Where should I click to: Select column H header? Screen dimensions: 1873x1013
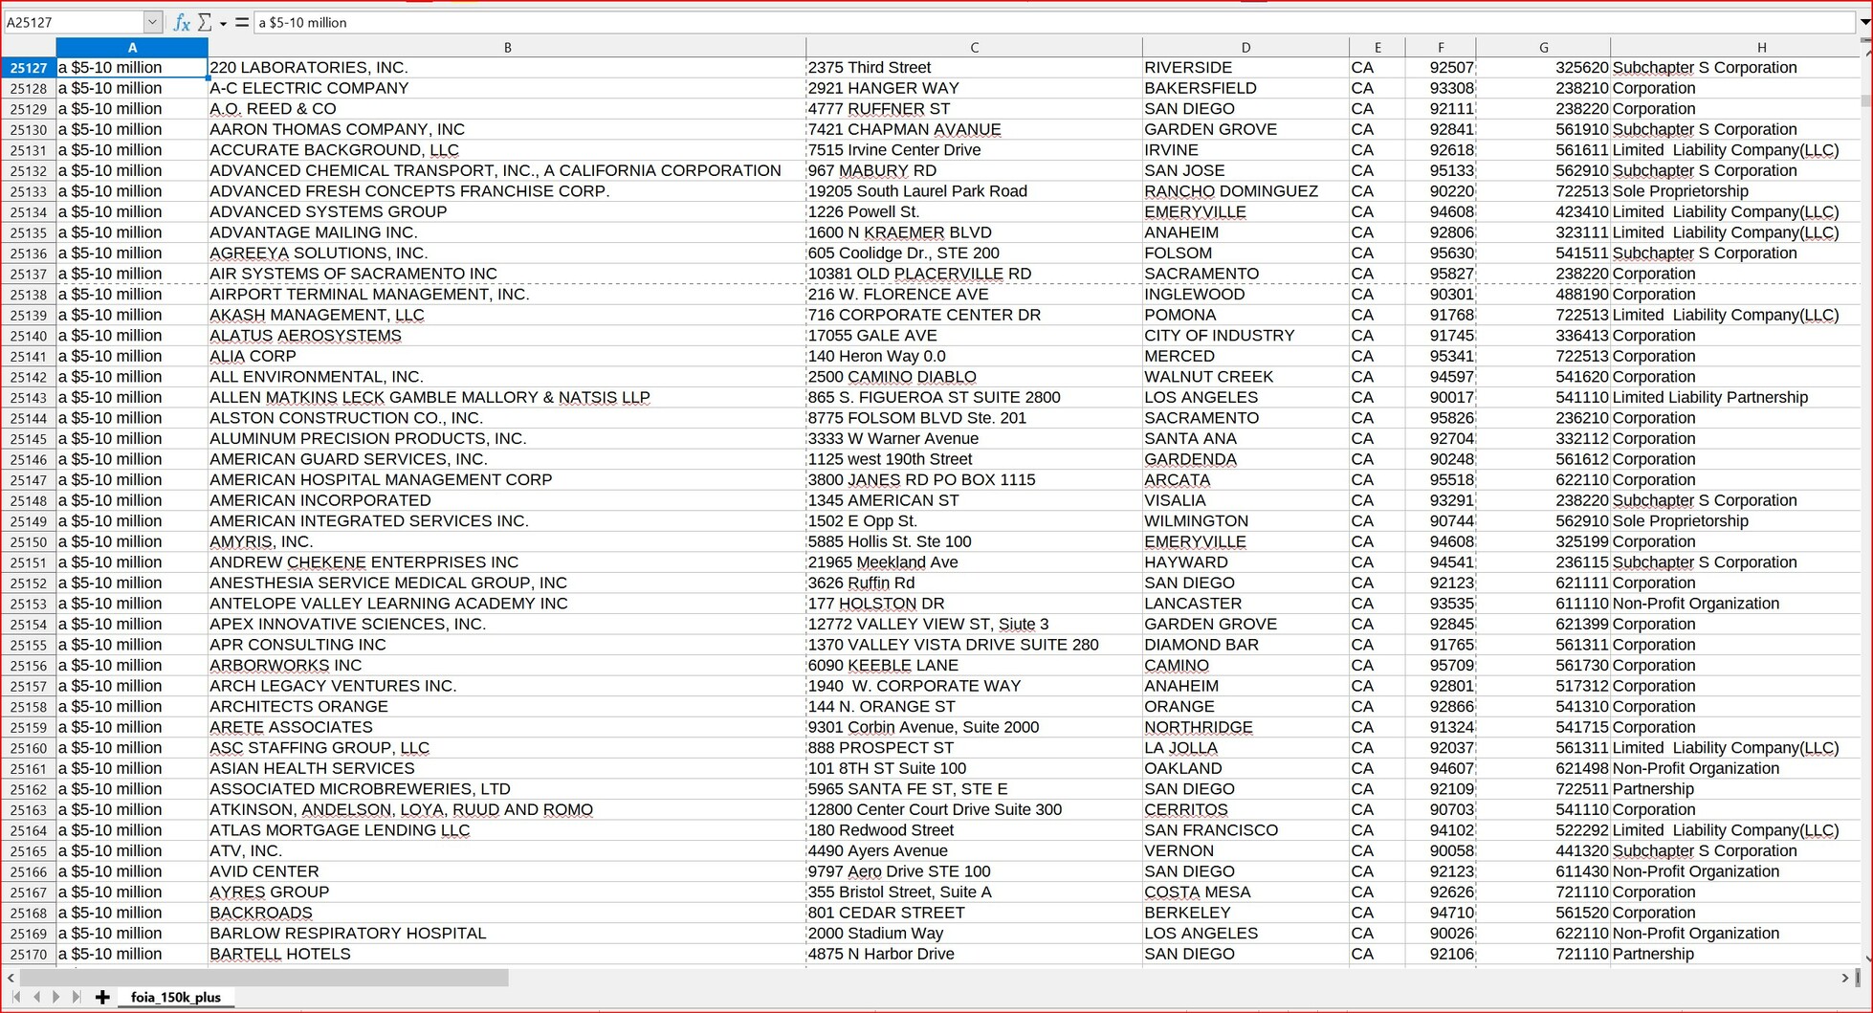point(1760,47)
